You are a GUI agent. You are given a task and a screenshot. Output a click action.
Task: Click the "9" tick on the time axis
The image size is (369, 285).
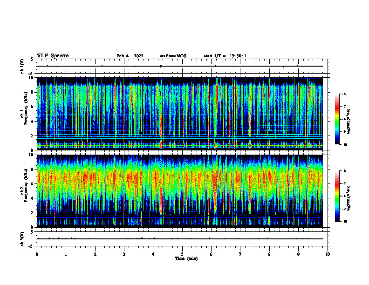click(298, 254)
